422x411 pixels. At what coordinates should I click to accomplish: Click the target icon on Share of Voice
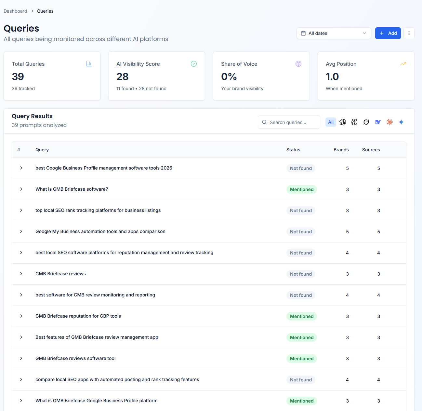point(298,64)
